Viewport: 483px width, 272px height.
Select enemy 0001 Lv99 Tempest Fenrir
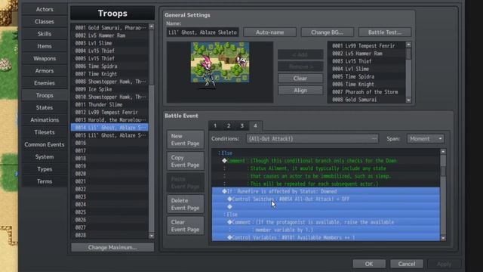(367, 46)
